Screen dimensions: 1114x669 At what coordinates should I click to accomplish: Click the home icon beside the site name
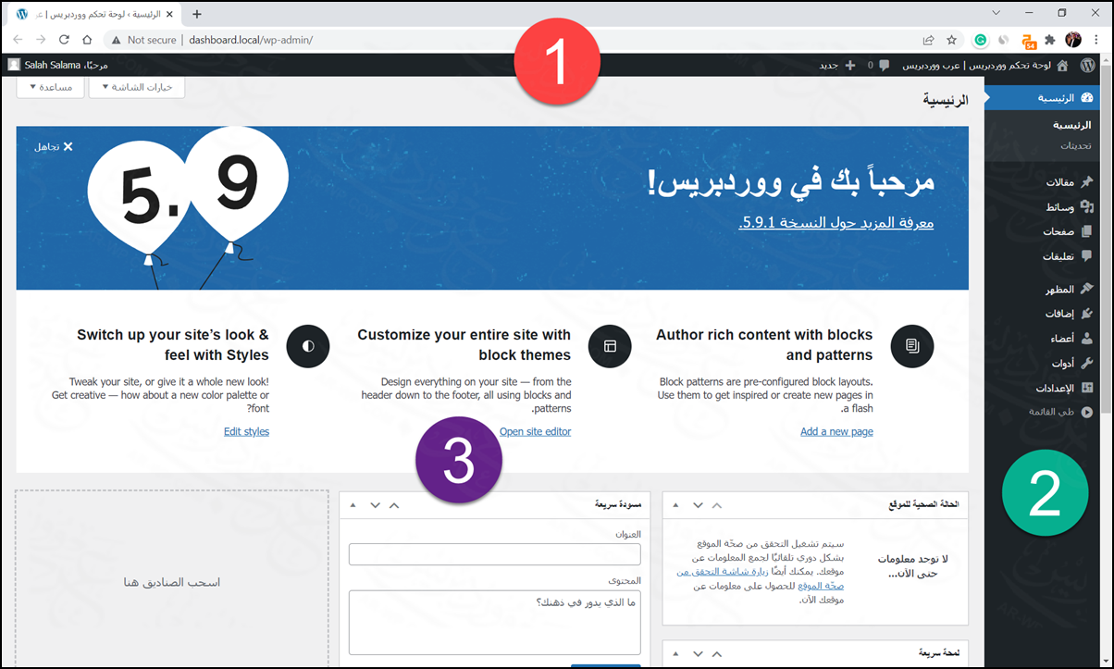pyautogui.click(x=1061, y=65)
